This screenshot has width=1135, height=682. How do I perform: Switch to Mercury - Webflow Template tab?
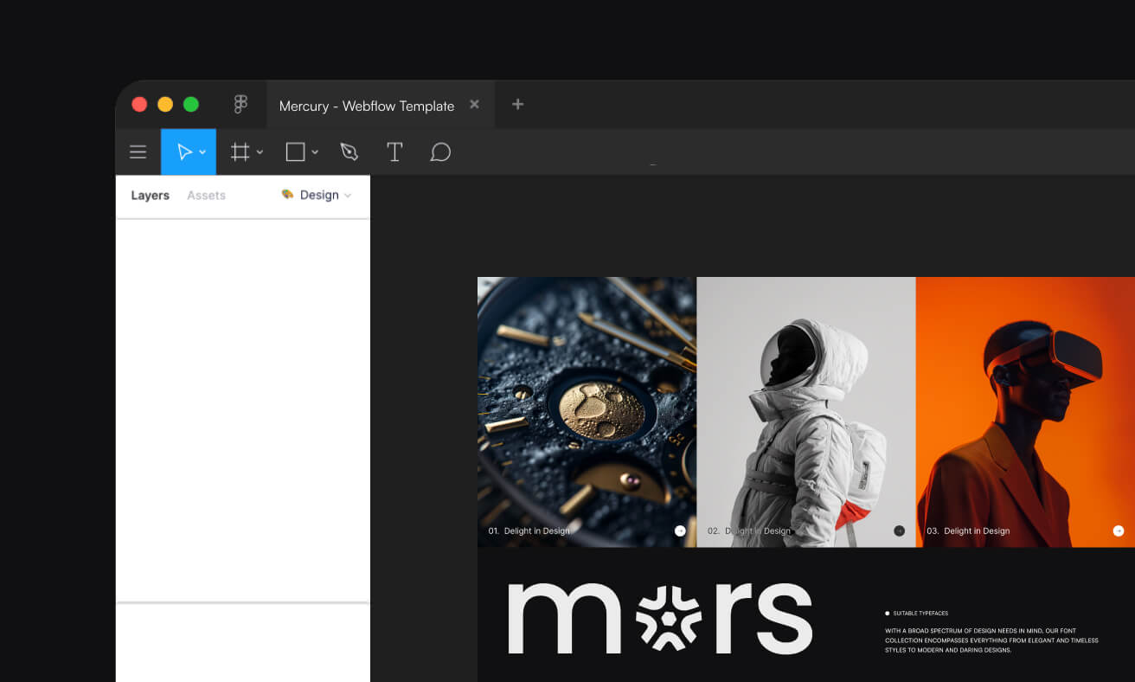pos(367,106)
